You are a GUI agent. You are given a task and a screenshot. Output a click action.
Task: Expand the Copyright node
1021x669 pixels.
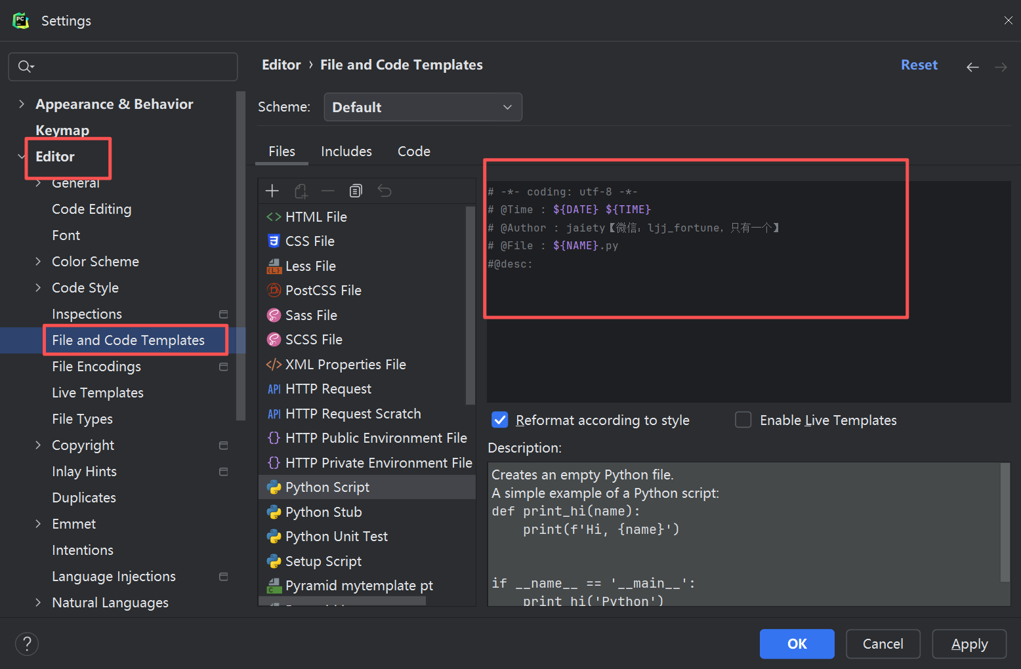pos(38,445)
